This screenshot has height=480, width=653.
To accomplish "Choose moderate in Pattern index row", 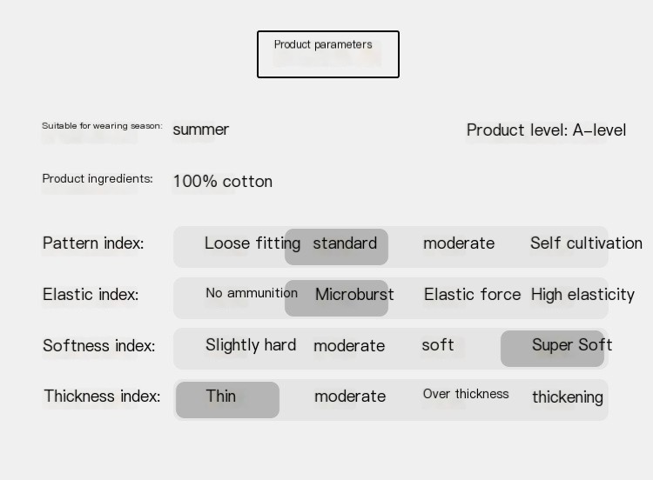I will pos(458,243).
